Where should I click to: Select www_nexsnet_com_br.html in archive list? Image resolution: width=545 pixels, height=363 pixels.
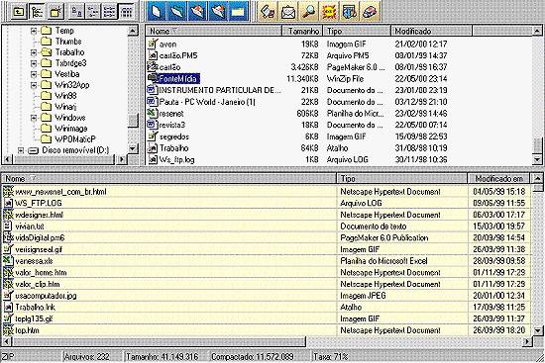[60, 192]
